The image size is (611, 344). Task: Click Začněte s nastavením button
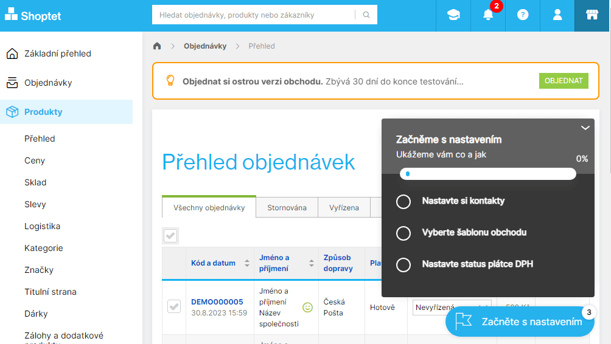(x=520, y=322)
